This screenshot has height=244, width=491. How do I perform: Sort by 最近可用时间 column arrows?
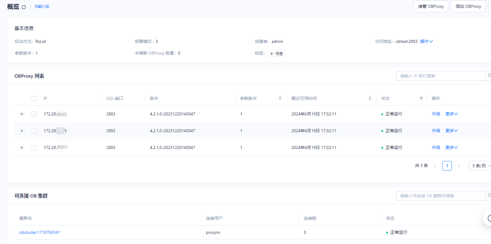(370, 98)
